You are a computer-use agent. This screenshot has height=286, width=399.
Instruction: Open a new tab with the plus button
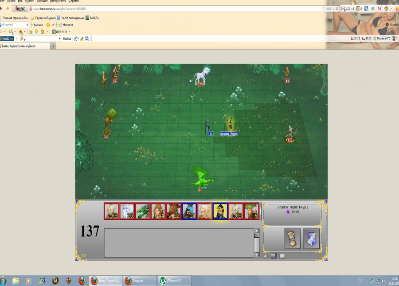[x=53, y=46]
